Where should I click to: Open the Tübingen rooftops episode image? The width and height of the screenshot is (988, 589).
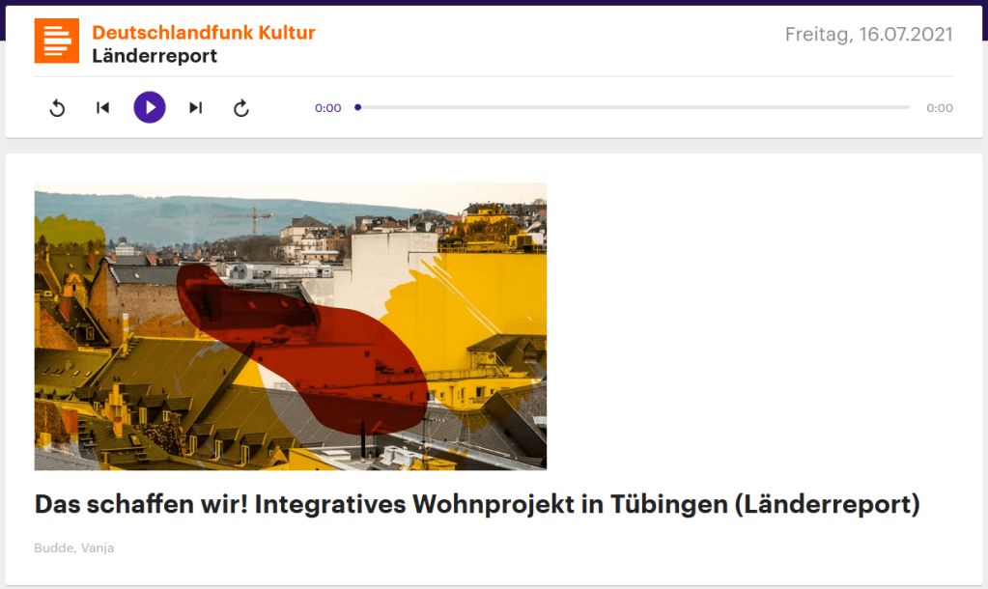point(291,326)
